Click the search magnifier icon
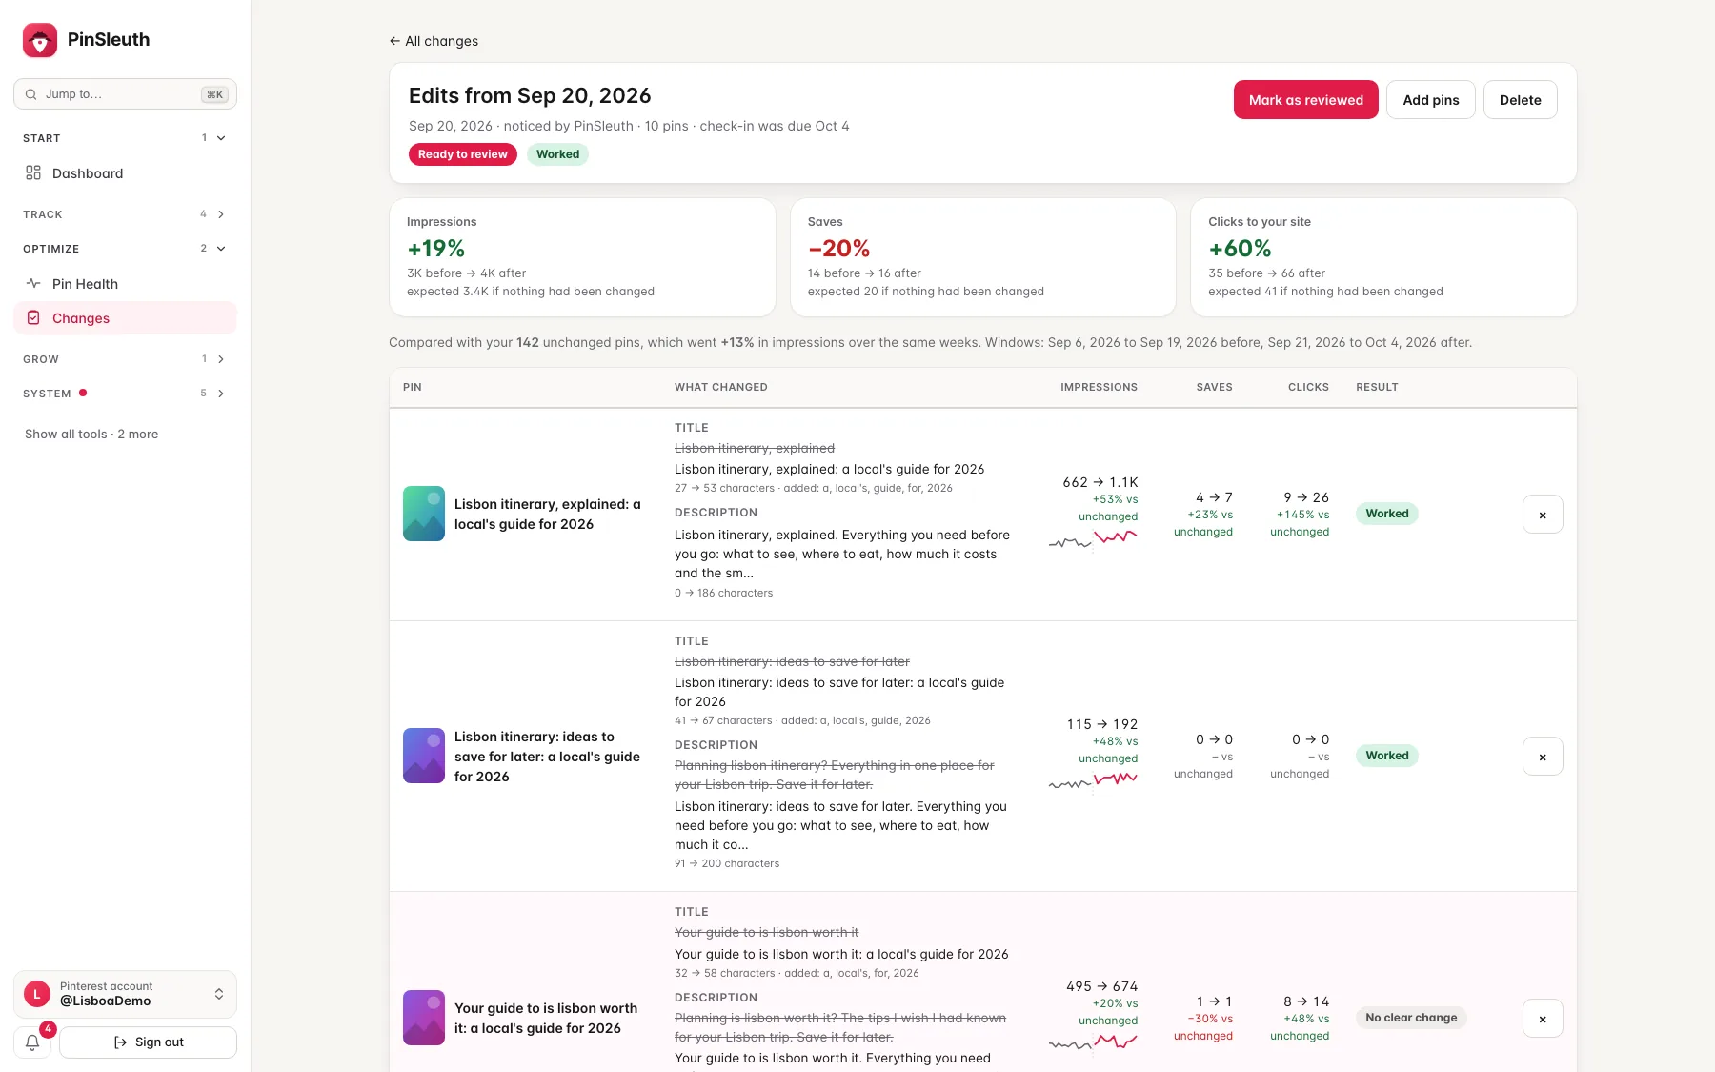 point(31,94)
